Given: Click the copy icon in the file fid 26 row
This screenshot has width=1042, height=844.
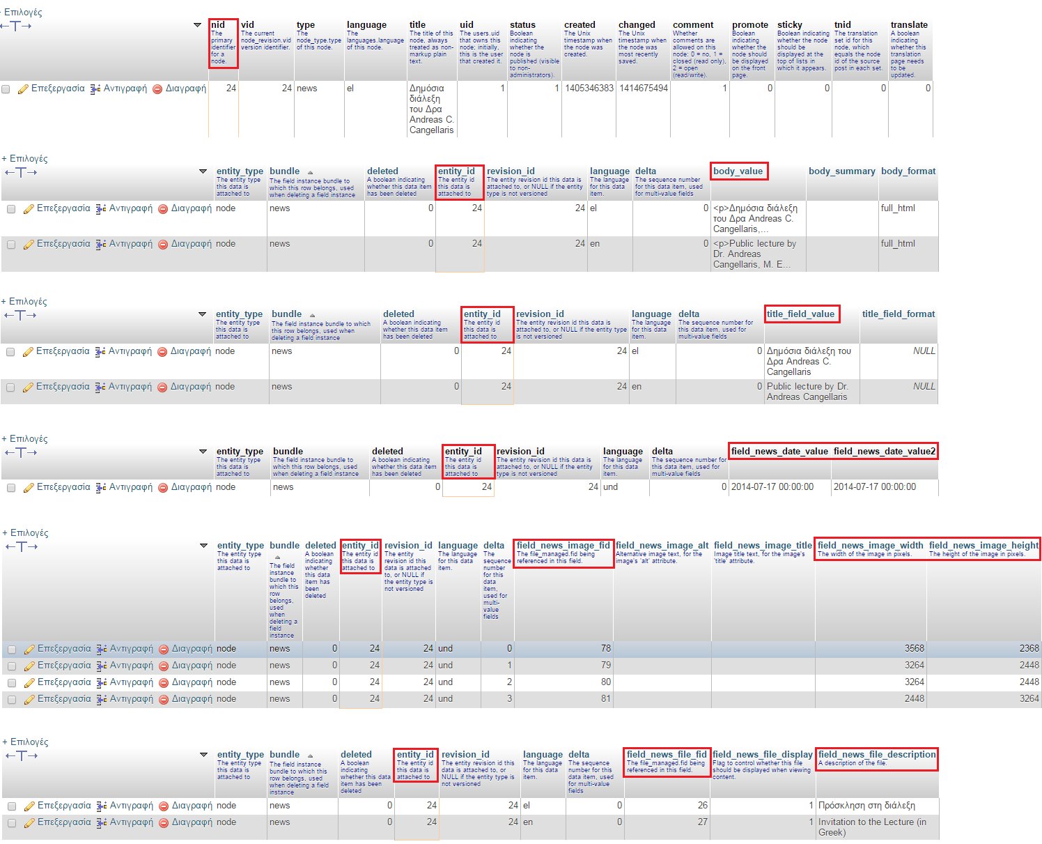Looking at the screenshot, I should [102, 806].
